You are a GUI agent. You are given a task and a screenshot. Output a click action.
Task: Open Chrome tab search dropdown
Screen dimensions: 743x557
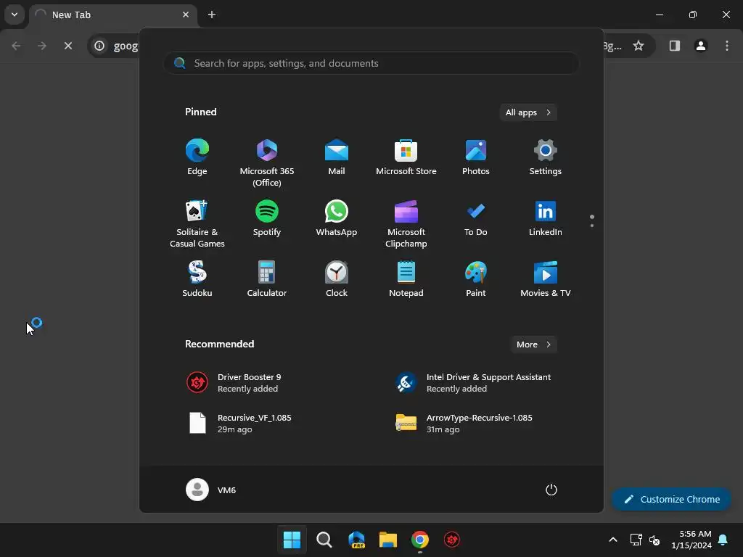(x=15, y=15)
